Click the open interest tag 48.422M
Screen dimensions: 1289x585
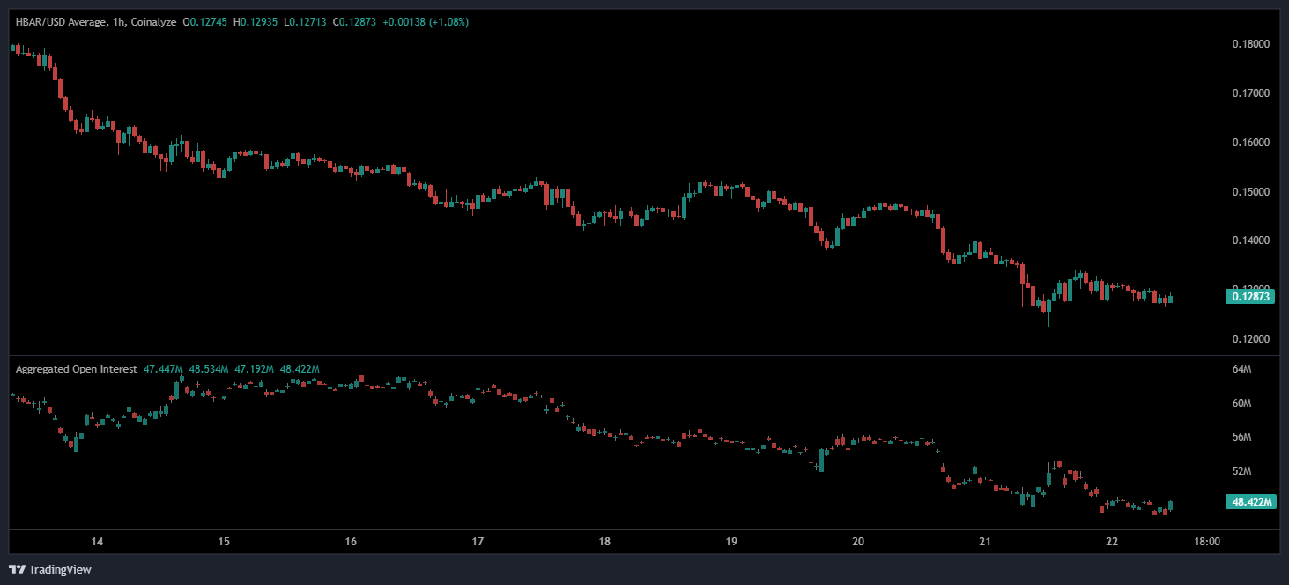(x=1250, y=502)
